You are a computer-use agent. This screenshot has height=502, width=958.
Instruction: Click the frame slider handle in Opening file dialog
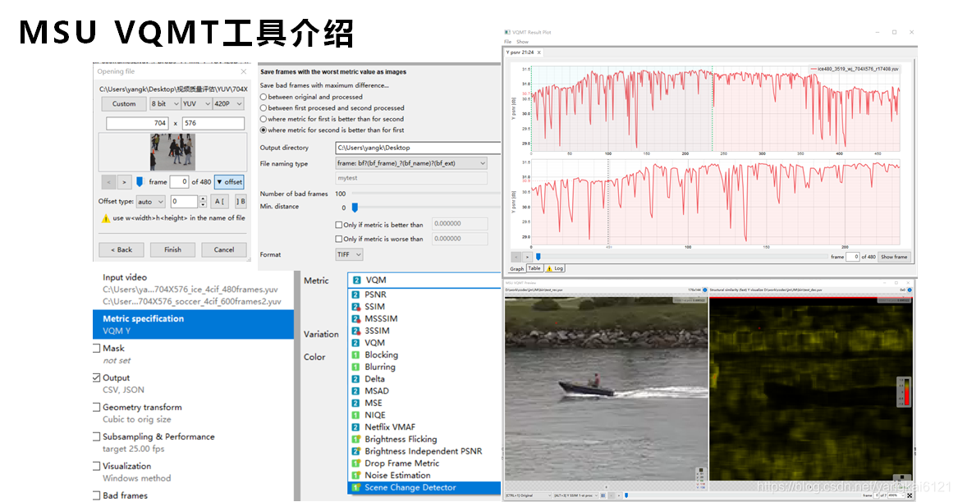pyautogui.click(x=140, y=182)
